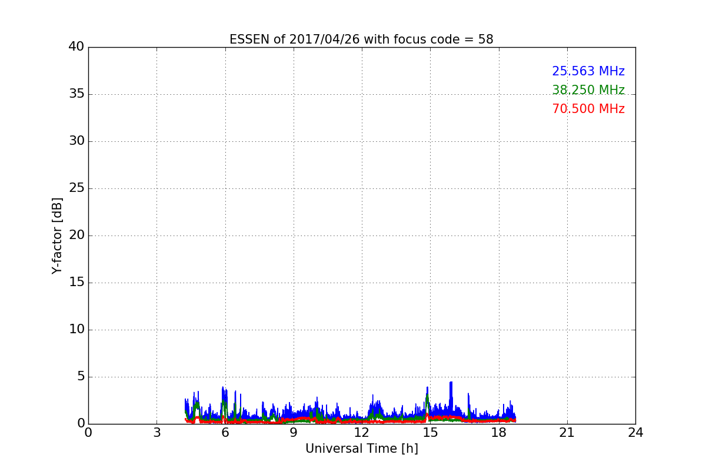Click the 'Universal Time [h]' axis label
Screen dimensions: 706x471
click(361, 449)
